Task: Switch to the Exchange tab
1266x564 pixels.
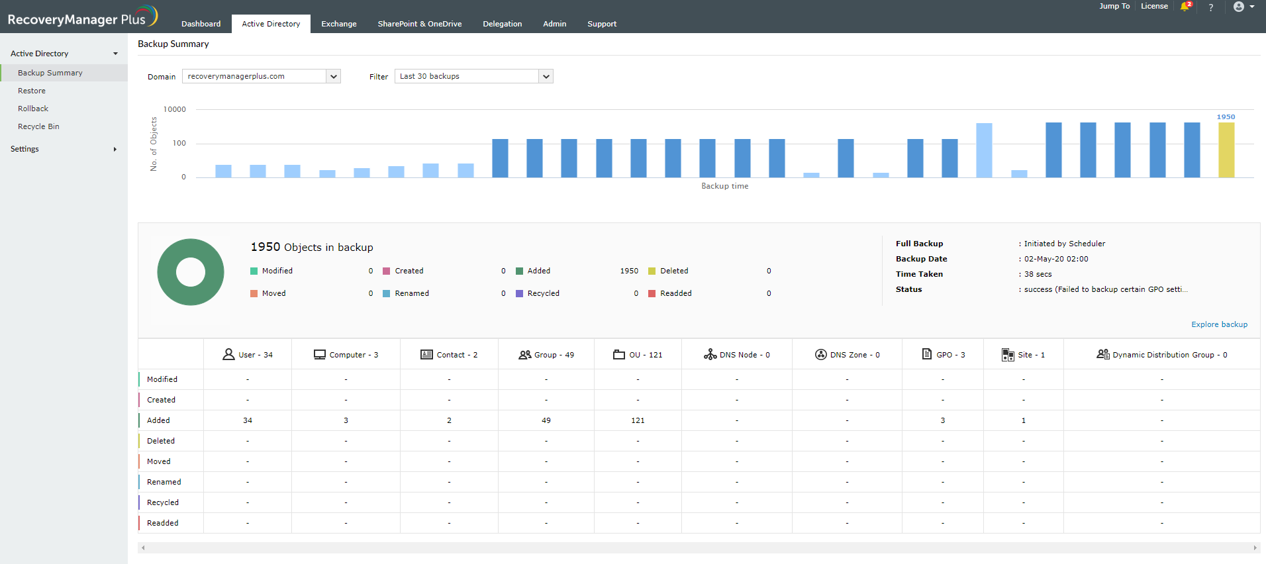Action: point(339,24)
